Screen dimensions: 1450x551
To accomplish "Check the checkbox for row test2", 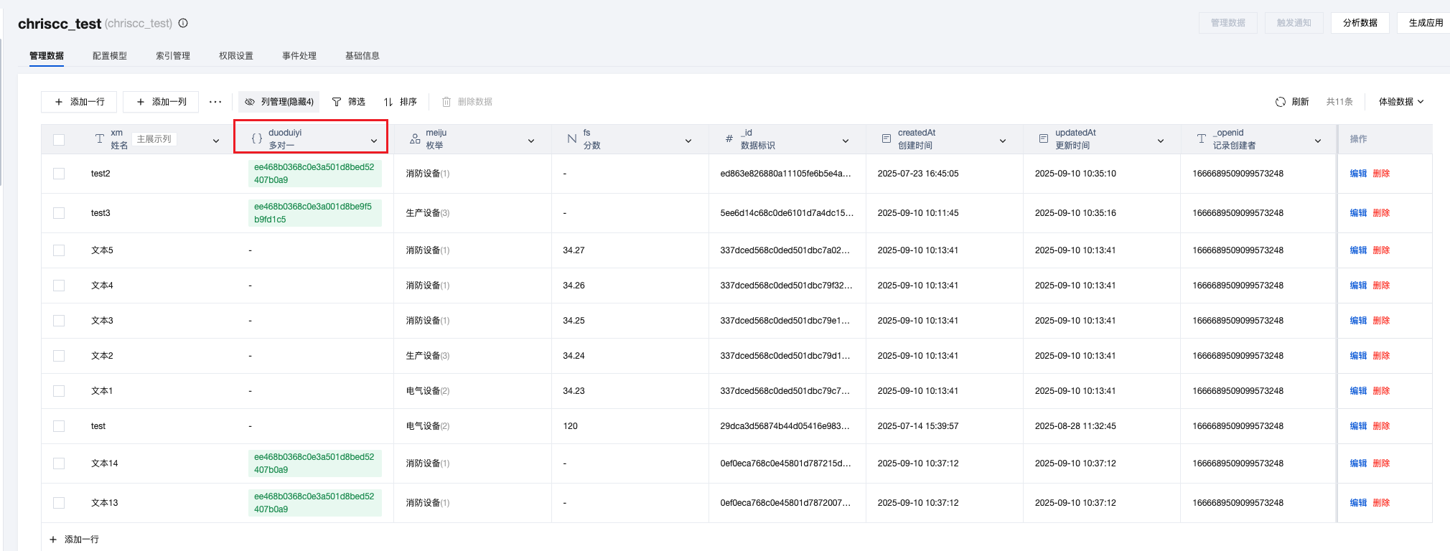I will (x=59, y=174).
